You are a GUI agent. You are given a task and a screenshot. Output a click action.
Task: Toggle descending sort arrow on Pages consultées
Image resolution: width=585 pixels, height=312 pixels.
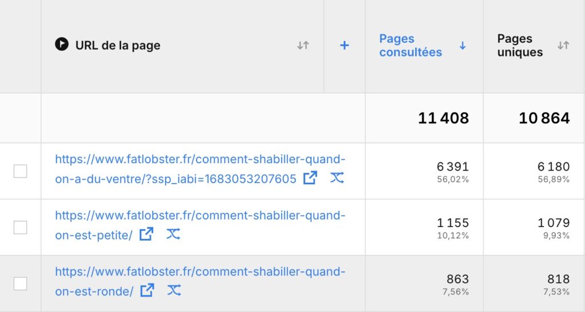pyautogui.click(x=463, y=46)
